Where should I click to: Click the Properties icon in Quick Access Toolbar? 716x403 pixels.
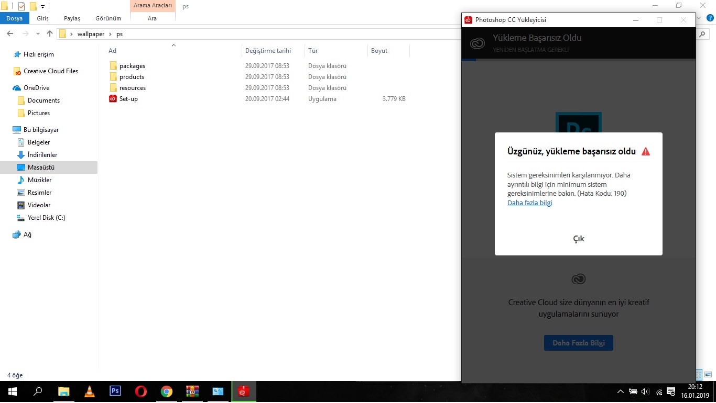click(21, 6)
